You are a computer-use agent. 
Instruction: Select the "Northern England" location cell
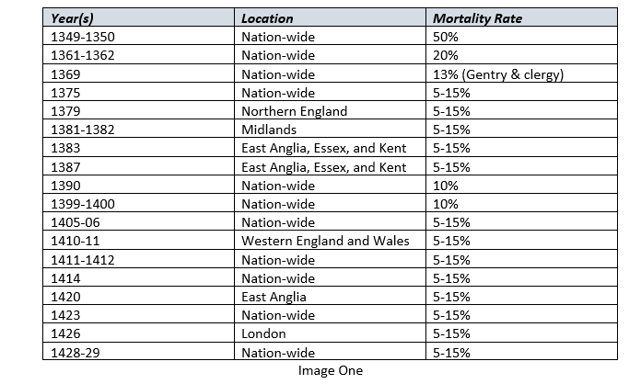point(294,111)
